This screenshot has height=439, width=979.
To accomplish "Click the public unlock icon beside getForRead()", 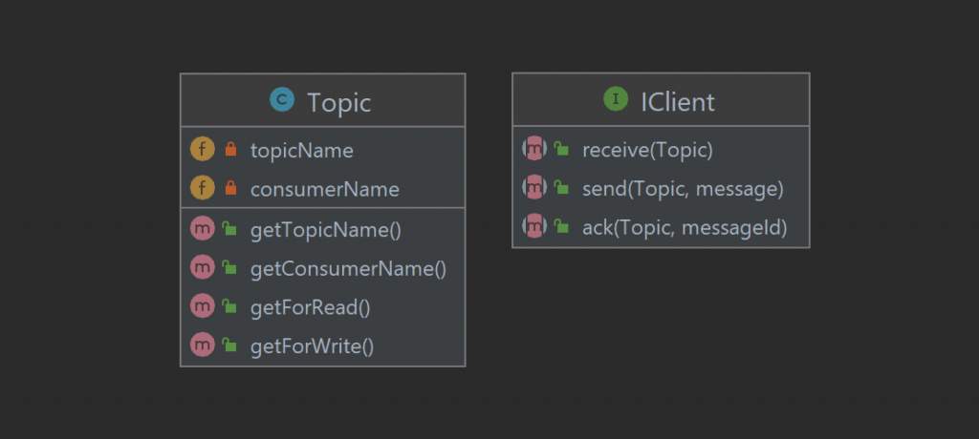I will (x=229, y=306).
